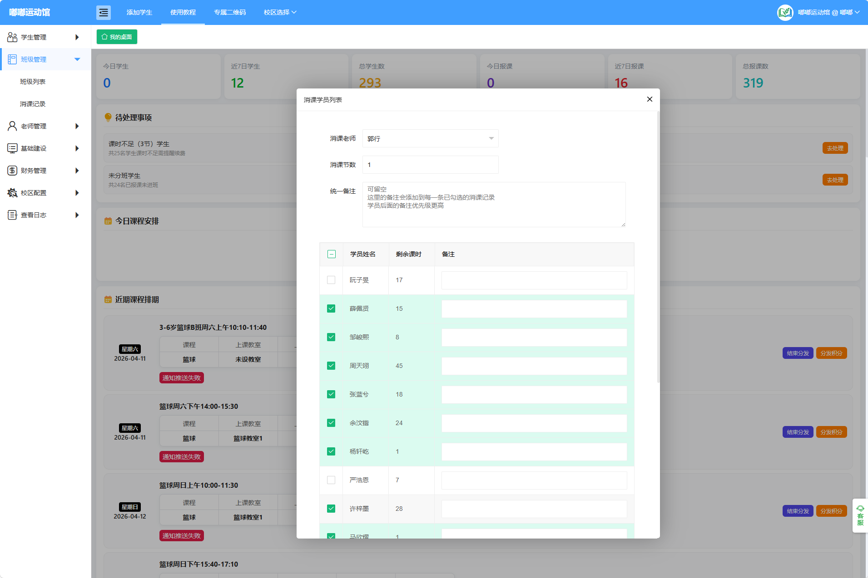Open the user account dropdown
Screen dimensions: 868x578
828,12
